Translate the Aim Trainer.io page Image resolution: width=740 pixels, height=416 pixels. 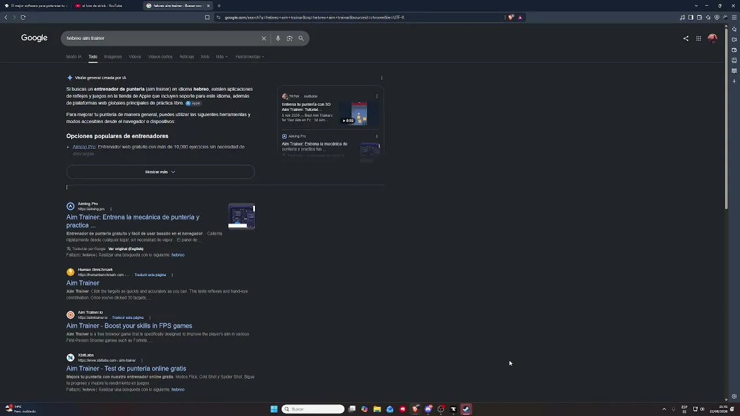point(128,318)
